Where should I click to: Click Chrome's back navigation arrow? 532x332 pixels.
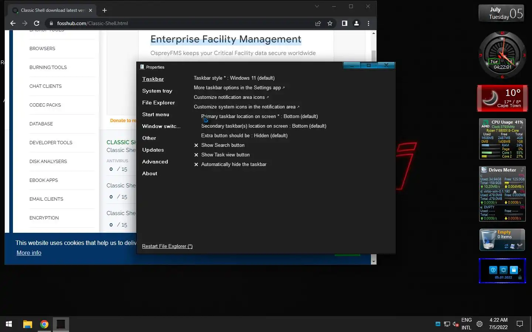[x=13, y=23]
